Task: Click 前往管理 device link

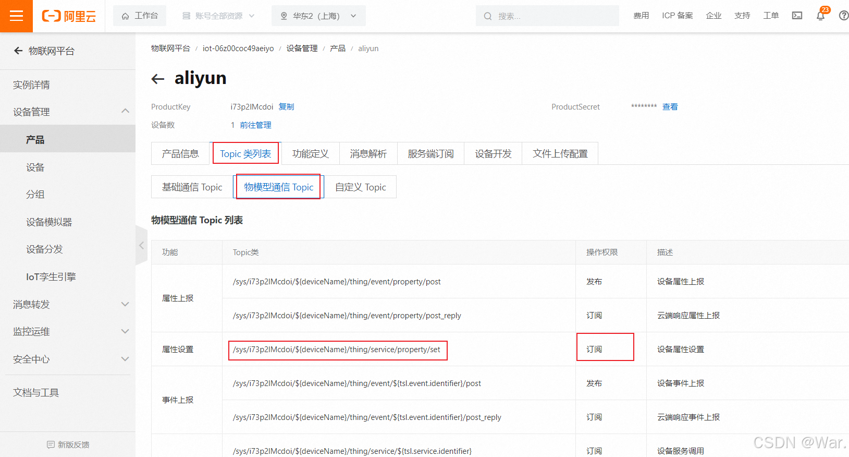Action: coord(255,125)
